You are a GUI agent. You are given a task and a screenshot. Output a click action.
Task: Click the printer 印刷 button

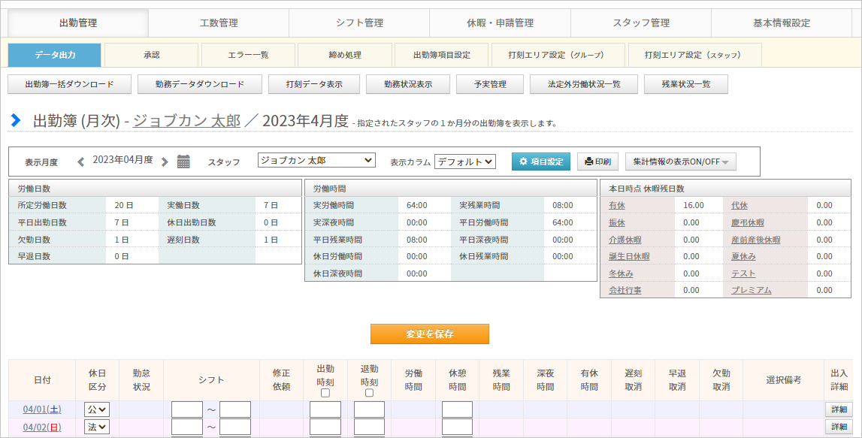[x=597, y=162]
